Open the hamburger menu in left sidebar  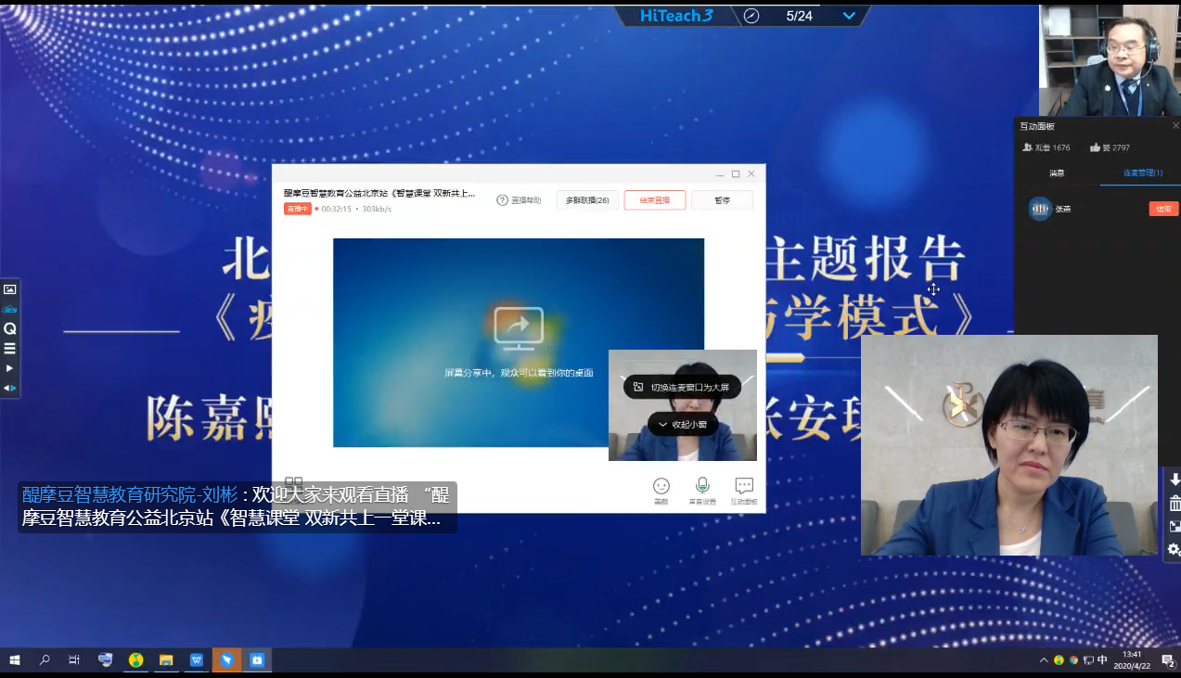point(10,349)
